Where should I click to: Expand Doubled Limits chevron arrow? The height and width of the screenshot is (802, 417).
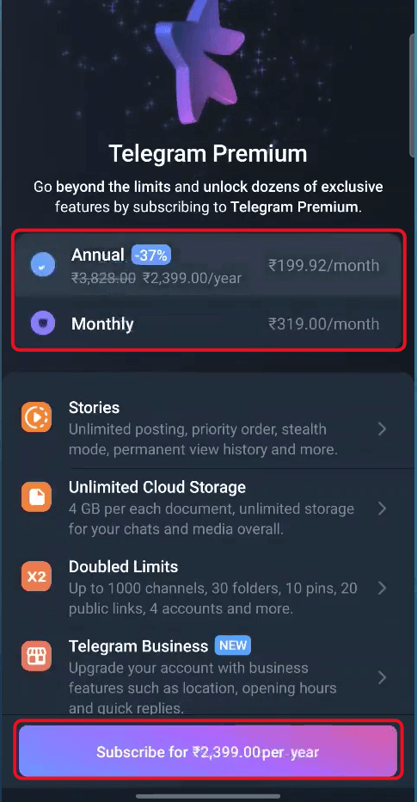383,589
